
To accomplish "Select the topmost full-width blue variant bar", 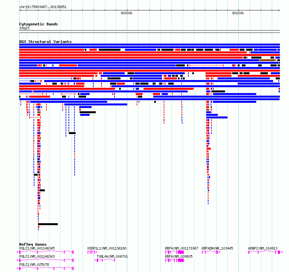I will [x=149, y=45].
